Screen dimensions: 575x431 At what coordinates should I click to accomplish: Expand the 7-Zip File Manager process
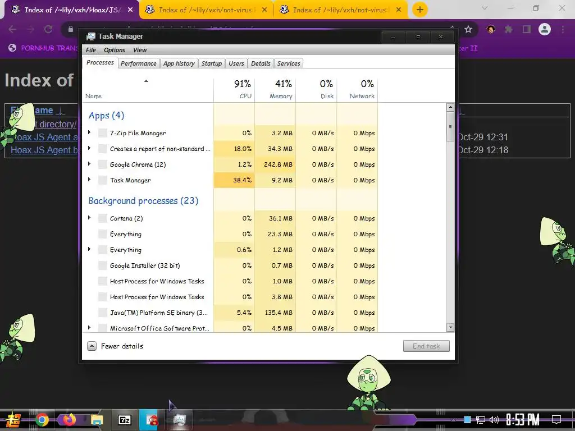click(89, 132)
